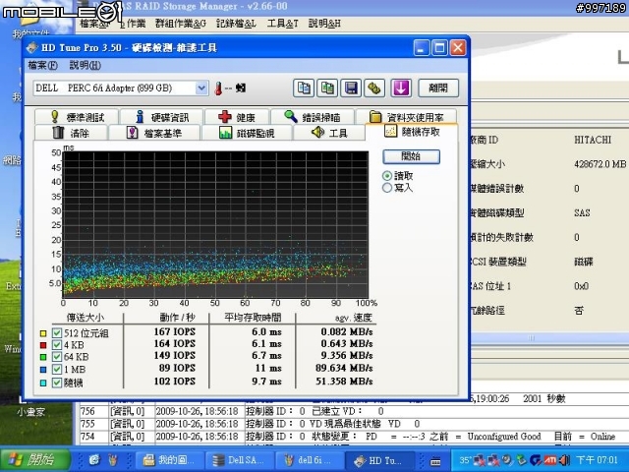
Task: Click the red 4 KB color swatch
Action: click(43, 345)
